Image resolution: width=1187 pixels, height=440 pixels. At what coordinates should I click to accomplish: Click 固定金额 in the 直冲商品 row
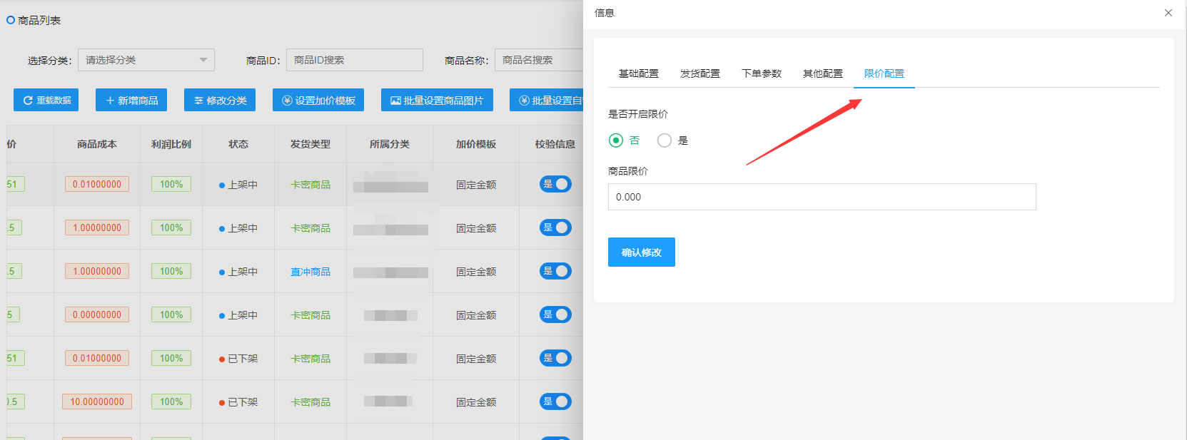pos(476,272)
